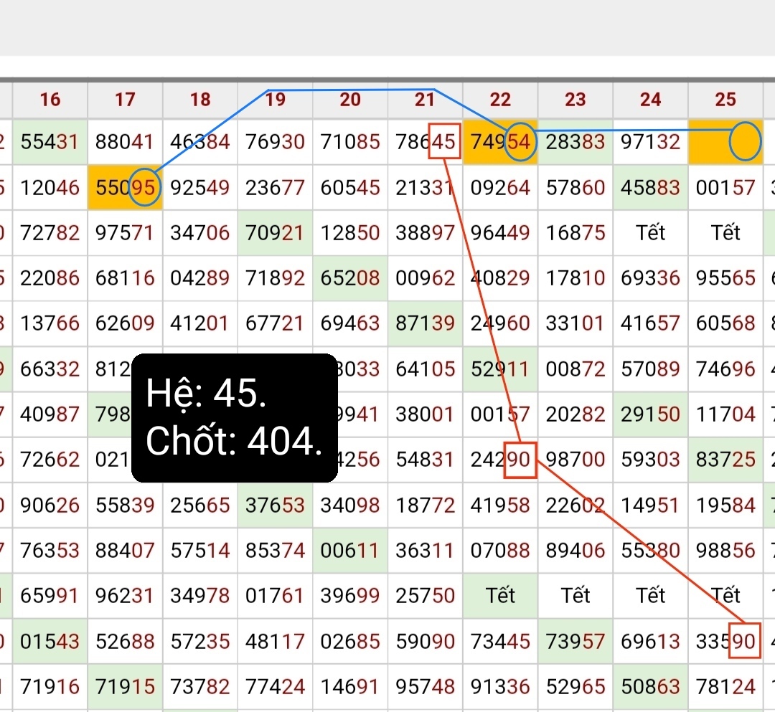The image size is (775, 712).
Task: Select column header 21
Action: (425, 100)
